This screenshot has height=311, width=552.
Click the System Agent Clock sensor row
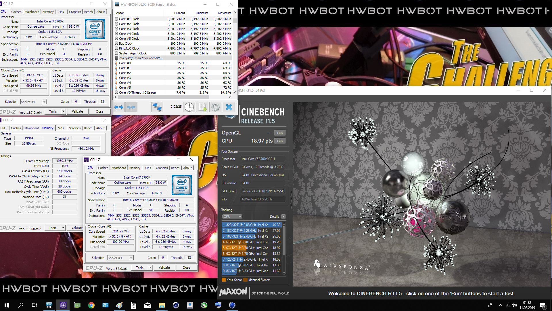tap(173, 53)
